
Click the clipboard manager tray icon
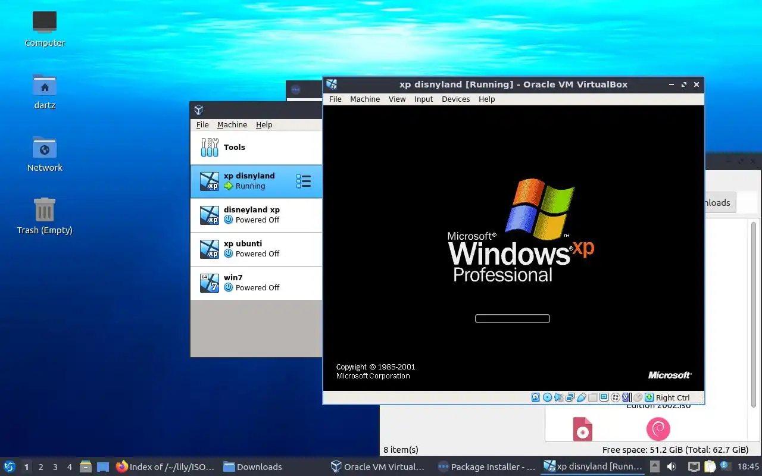710,466
